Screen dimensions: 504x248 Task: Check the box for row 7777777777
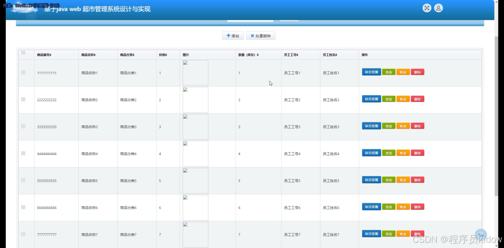tap(23, 234)
